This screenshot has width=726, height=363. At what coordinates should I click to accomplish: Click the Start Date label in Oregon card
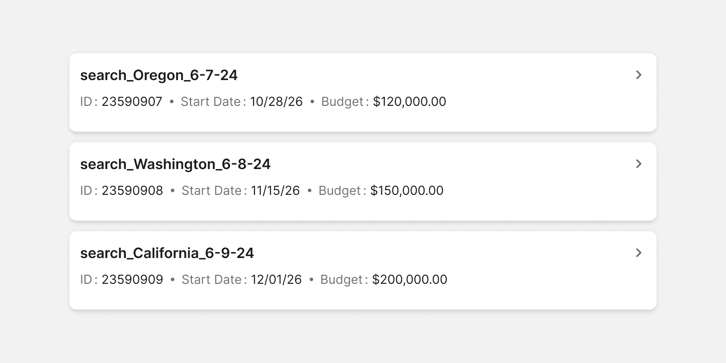211,101
